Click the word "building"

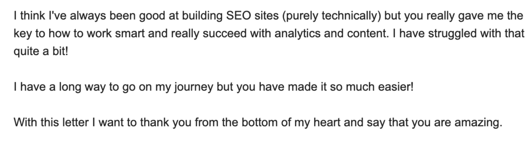tap(197, 16)
